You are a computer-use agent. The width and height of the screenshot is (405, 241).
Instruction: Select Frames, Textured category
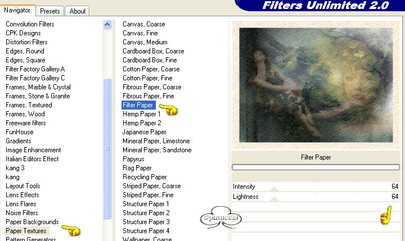pyautogui.click(x=29, y=105)
